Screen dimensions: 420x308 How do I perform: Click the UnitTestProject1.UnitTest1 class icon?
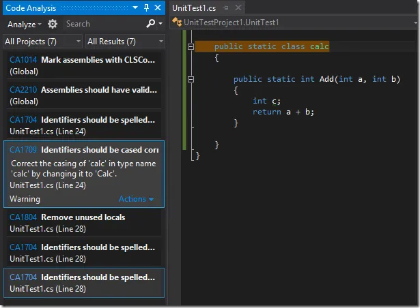(177, 22)
